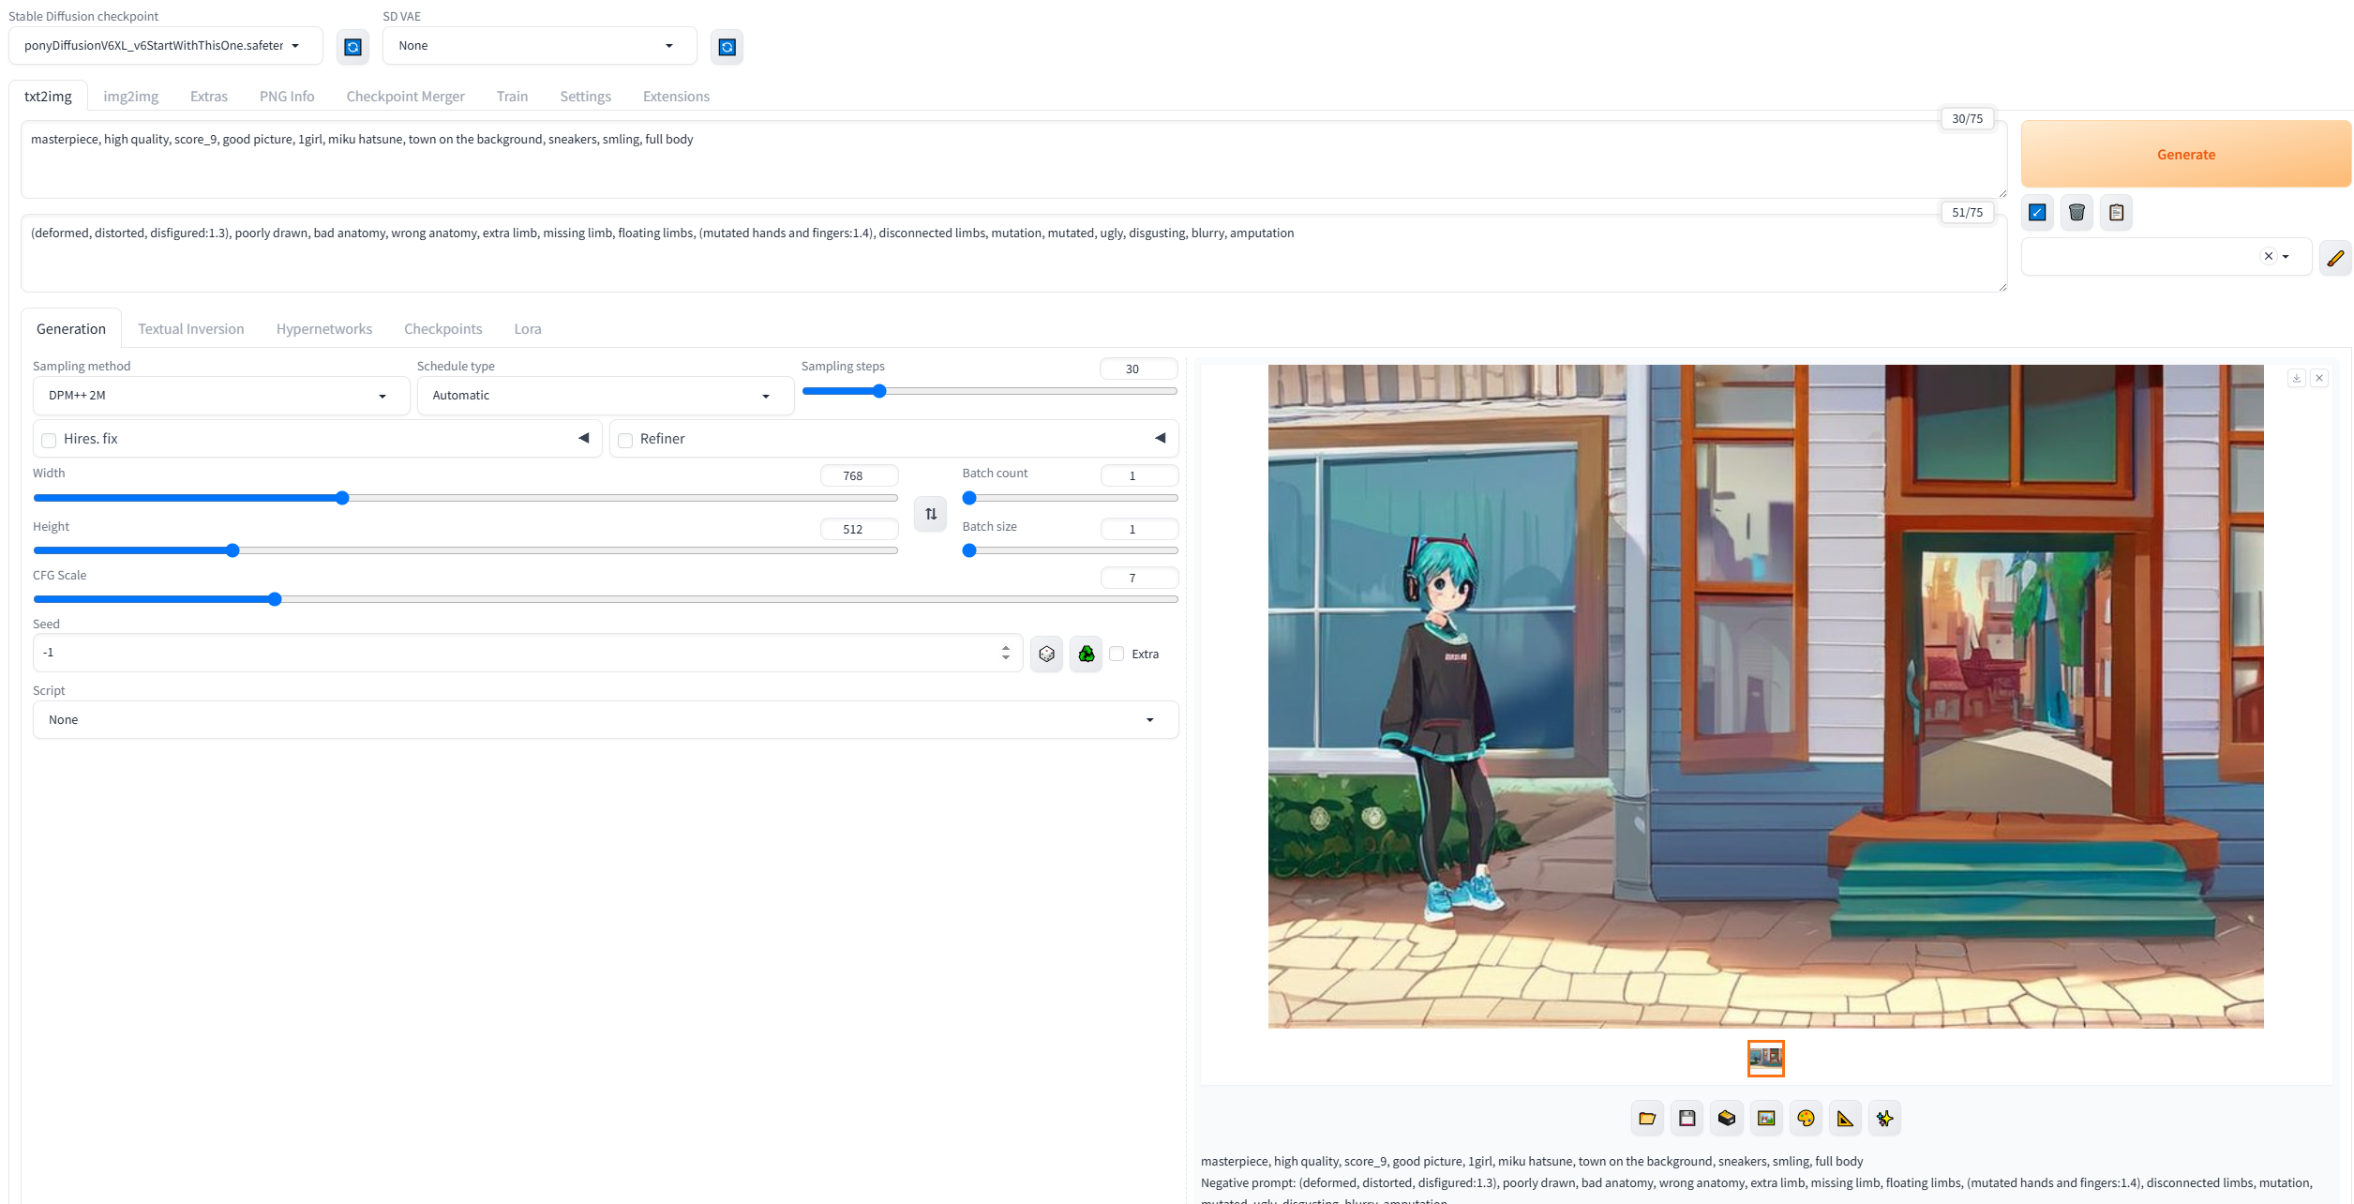The height and width of the screenshot is (1204, 2354).
Task: Open the Extensions tab
Action: pos(676,96)
